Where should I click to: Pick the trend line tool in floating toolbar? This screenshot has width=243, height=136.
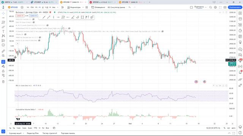[x=44, y=17]
